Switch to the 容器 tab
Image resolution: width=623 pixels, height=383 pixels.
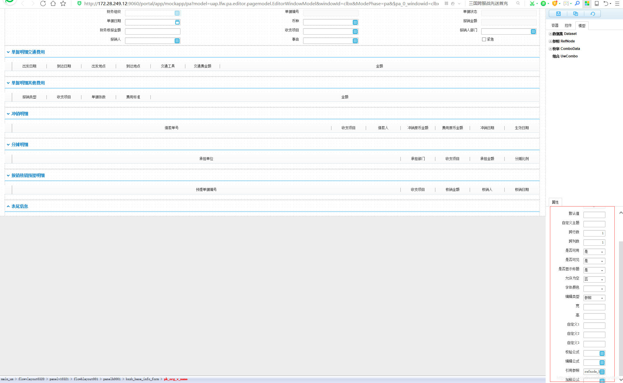point(555,26)
